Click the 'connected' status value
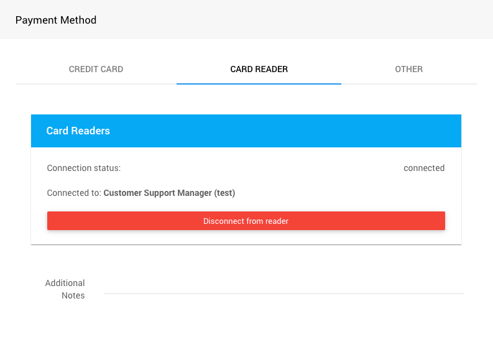 423,168
